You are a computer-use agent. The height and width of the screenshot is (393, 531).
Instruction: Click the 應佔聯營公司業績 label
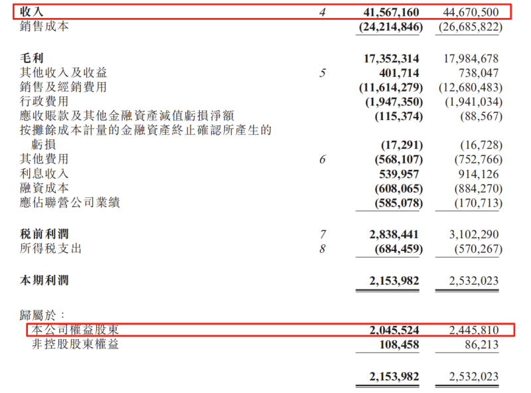pos(70,202)
